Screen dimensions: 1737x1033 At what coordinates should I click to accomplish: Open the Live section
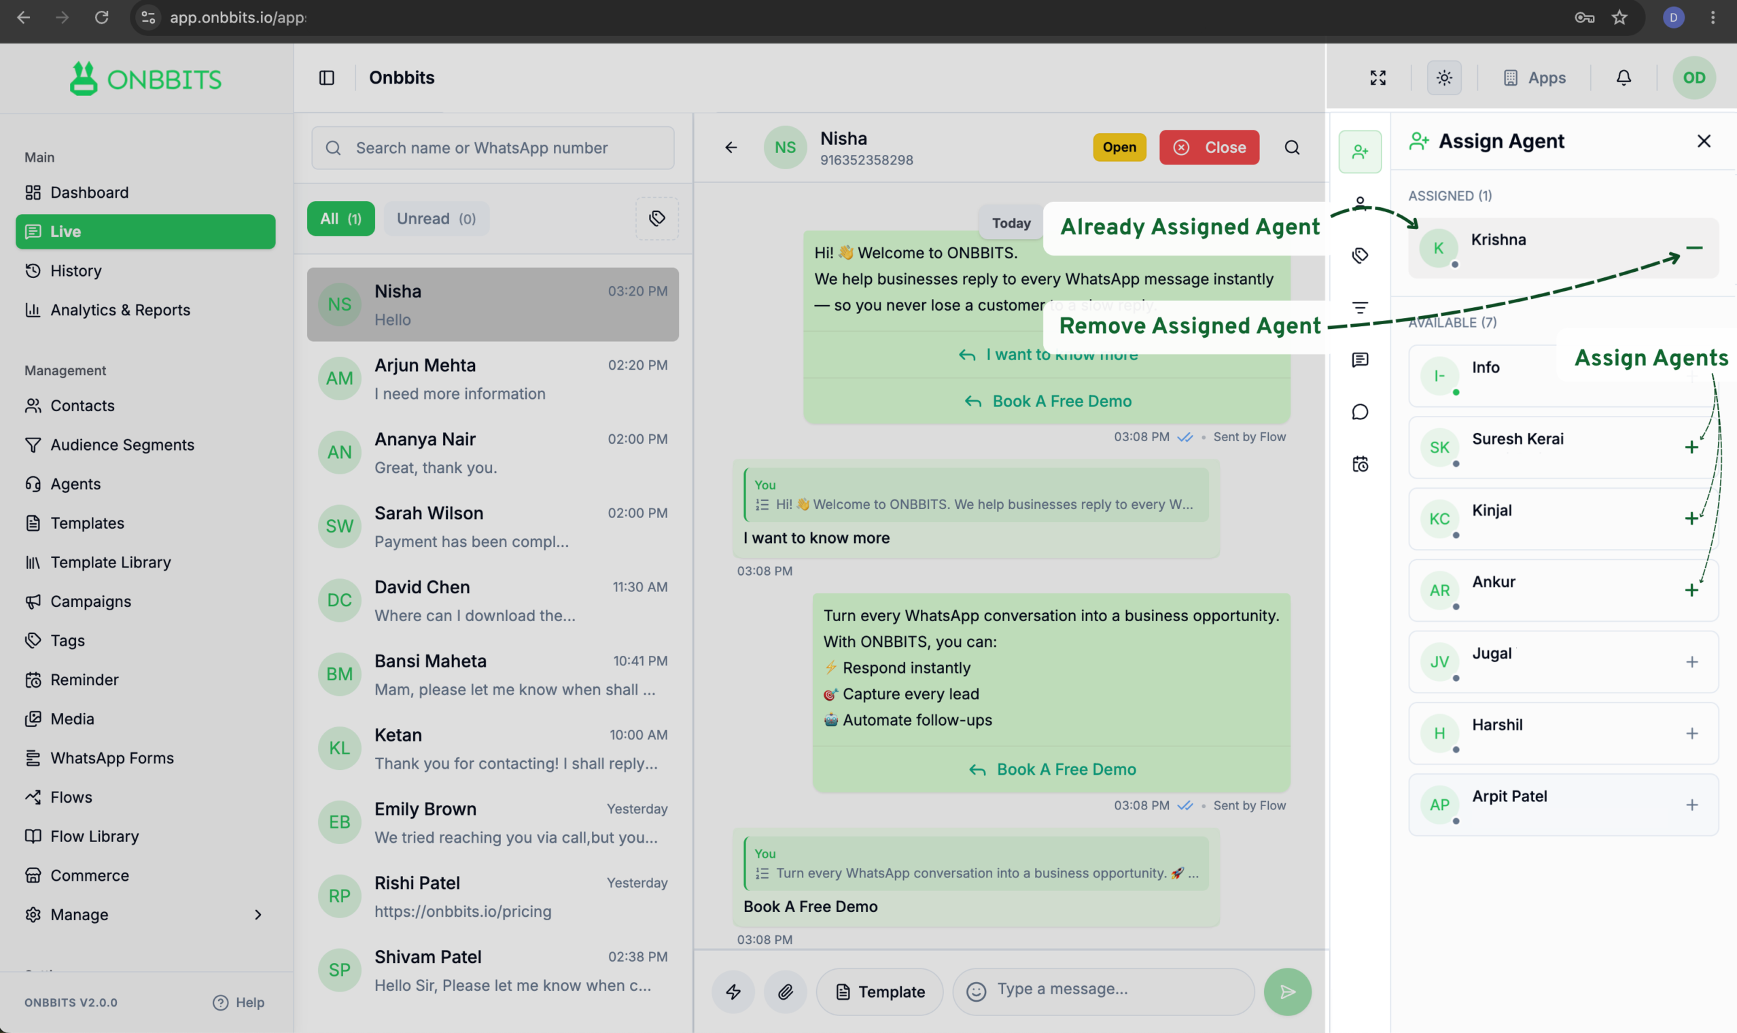coord(145,231)
